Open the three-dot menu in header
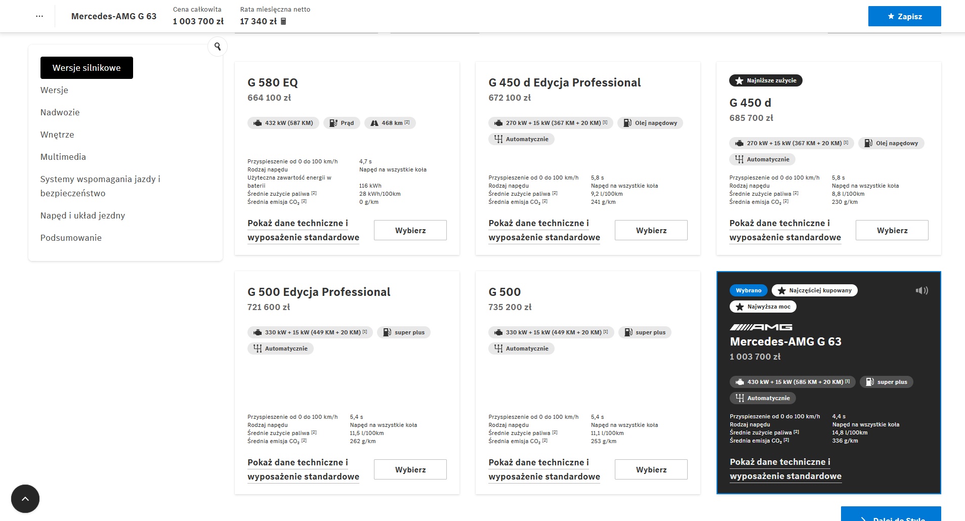Image resolution: width=965 pixels, height=521 pixels. [x=39, y=16]
